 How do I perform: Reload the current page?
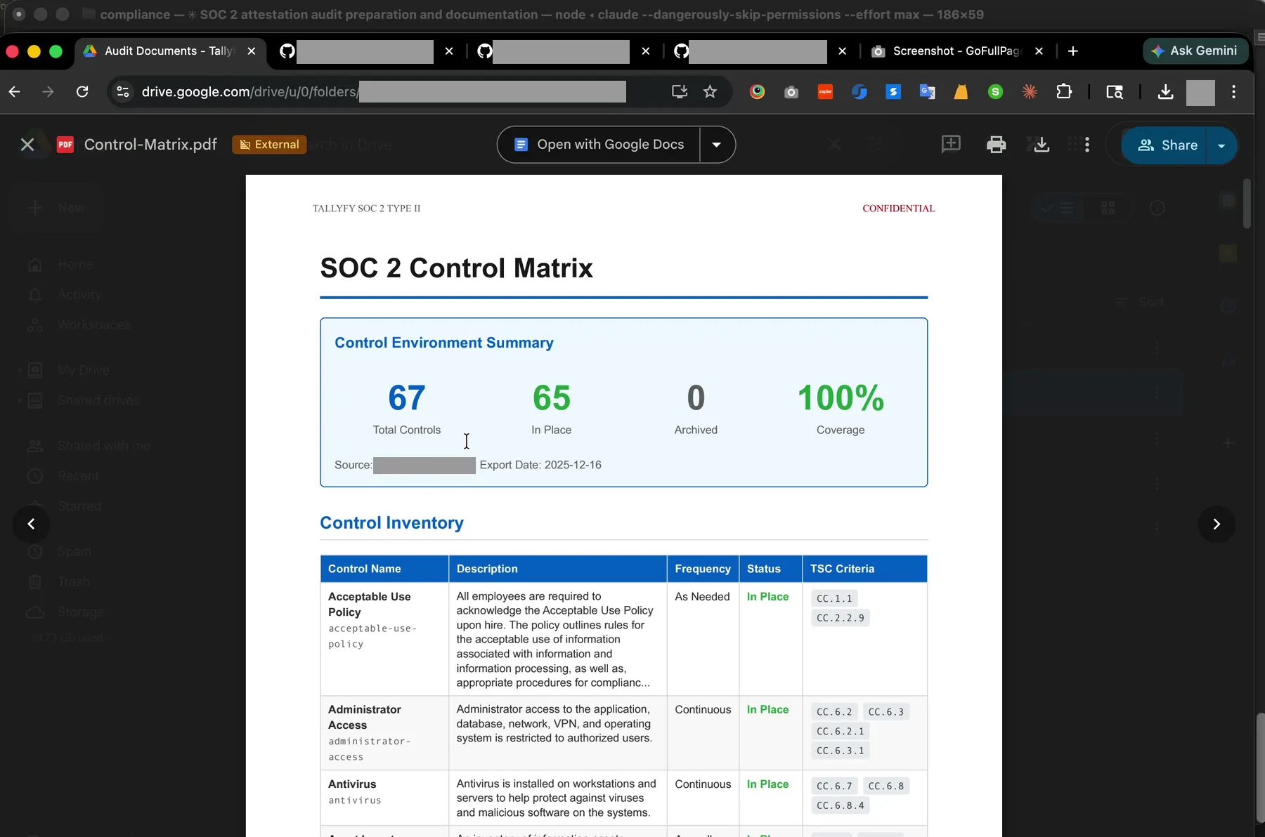[82, 92]
